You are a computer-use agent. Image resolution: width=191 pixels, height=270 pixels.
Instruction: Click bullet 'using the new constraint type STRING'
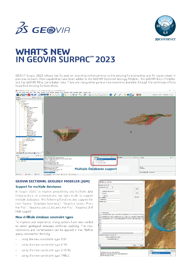[x=46, y=250]
